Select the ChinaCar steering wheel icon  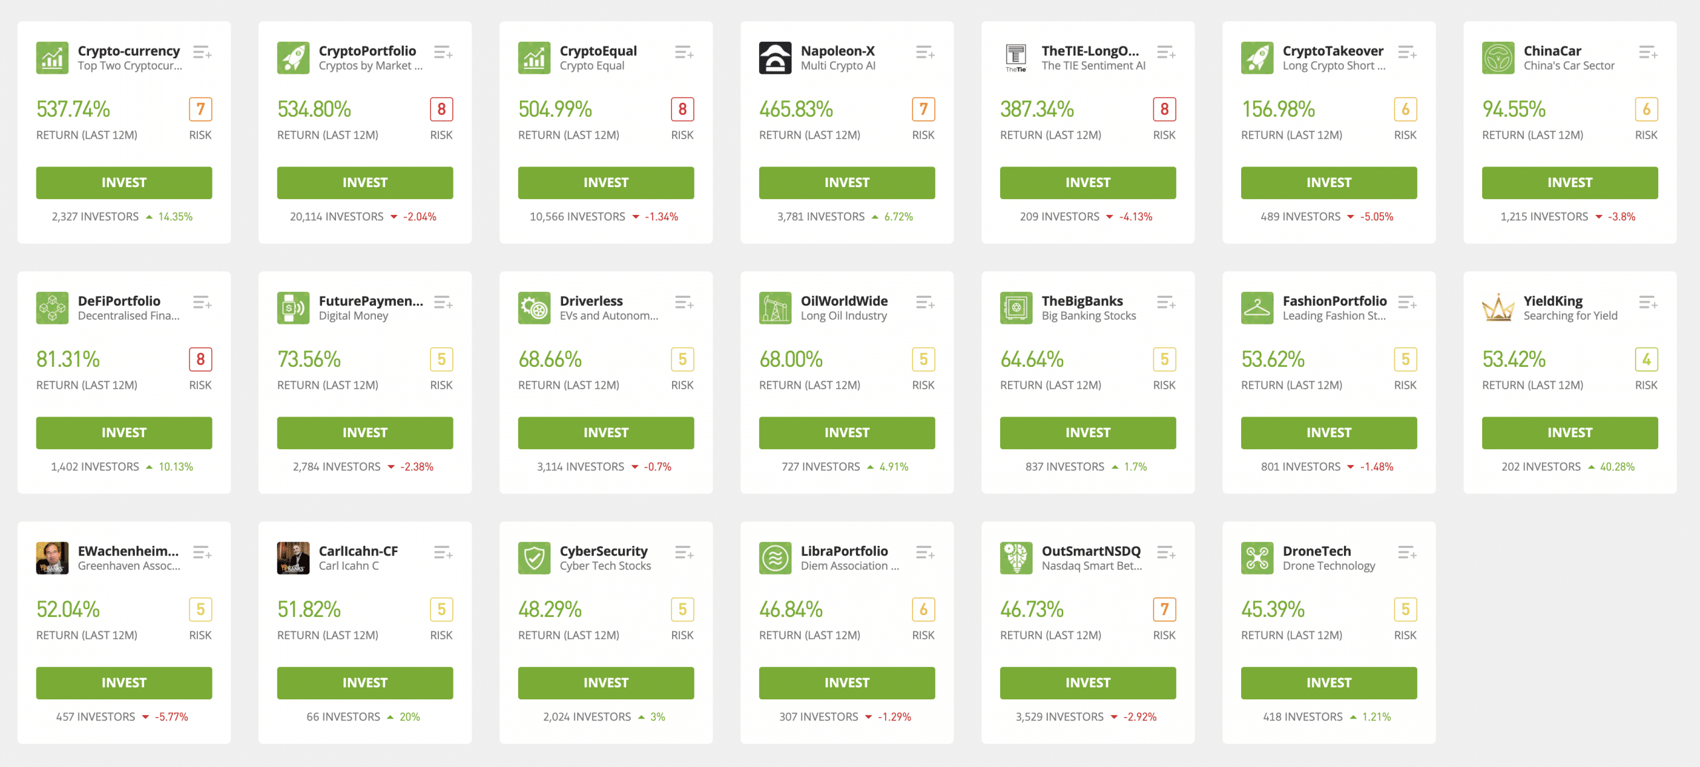tap(1498, 58)
